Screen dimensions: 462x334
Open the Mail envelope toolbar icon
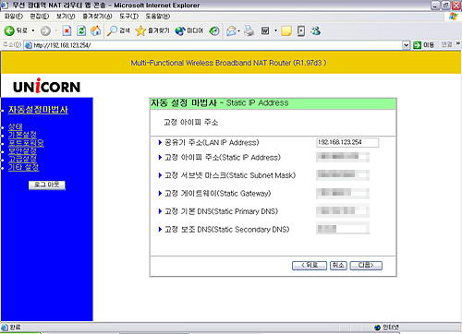(x=232, y=30)
